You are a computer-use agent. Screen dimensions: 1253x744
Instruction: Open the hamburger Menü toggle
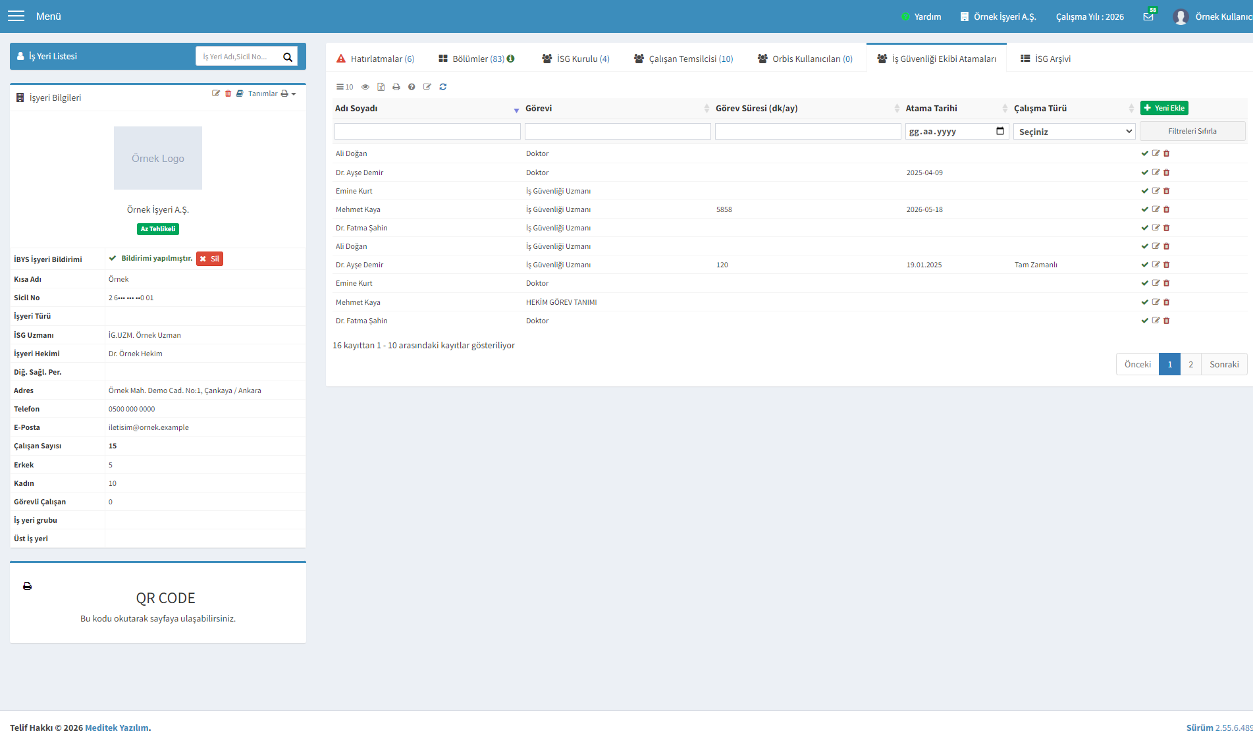click(x=16, y=16)
